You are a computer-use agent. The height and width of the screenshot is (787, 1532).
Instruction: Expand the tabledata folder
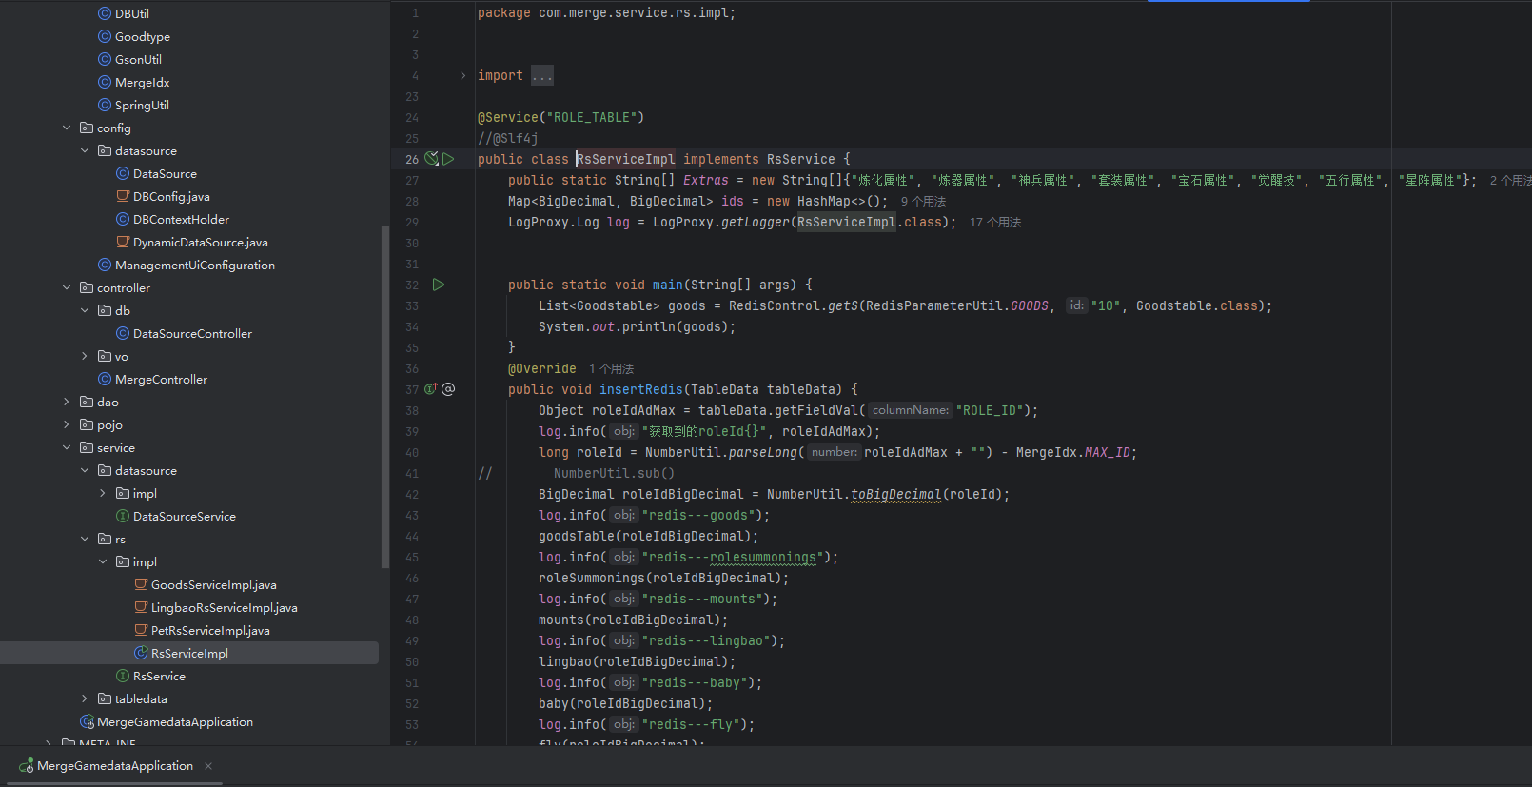pos(85,698)
